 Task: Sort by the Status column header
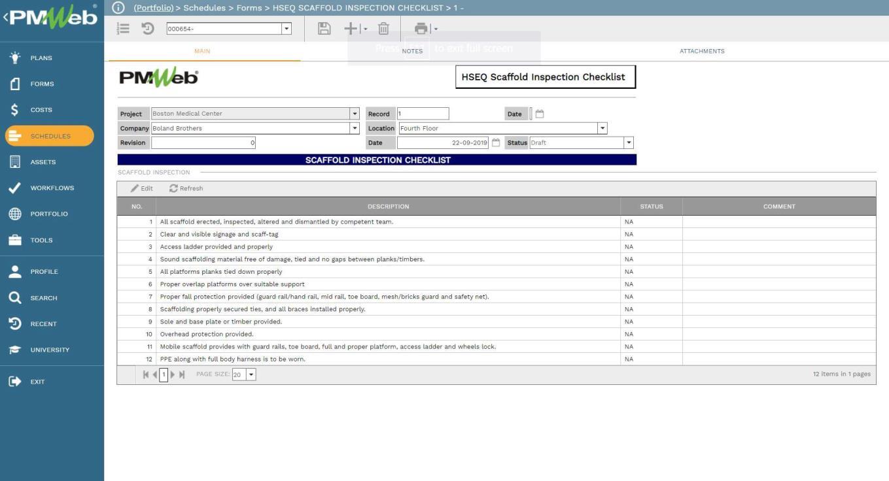(x=652, y=207)
